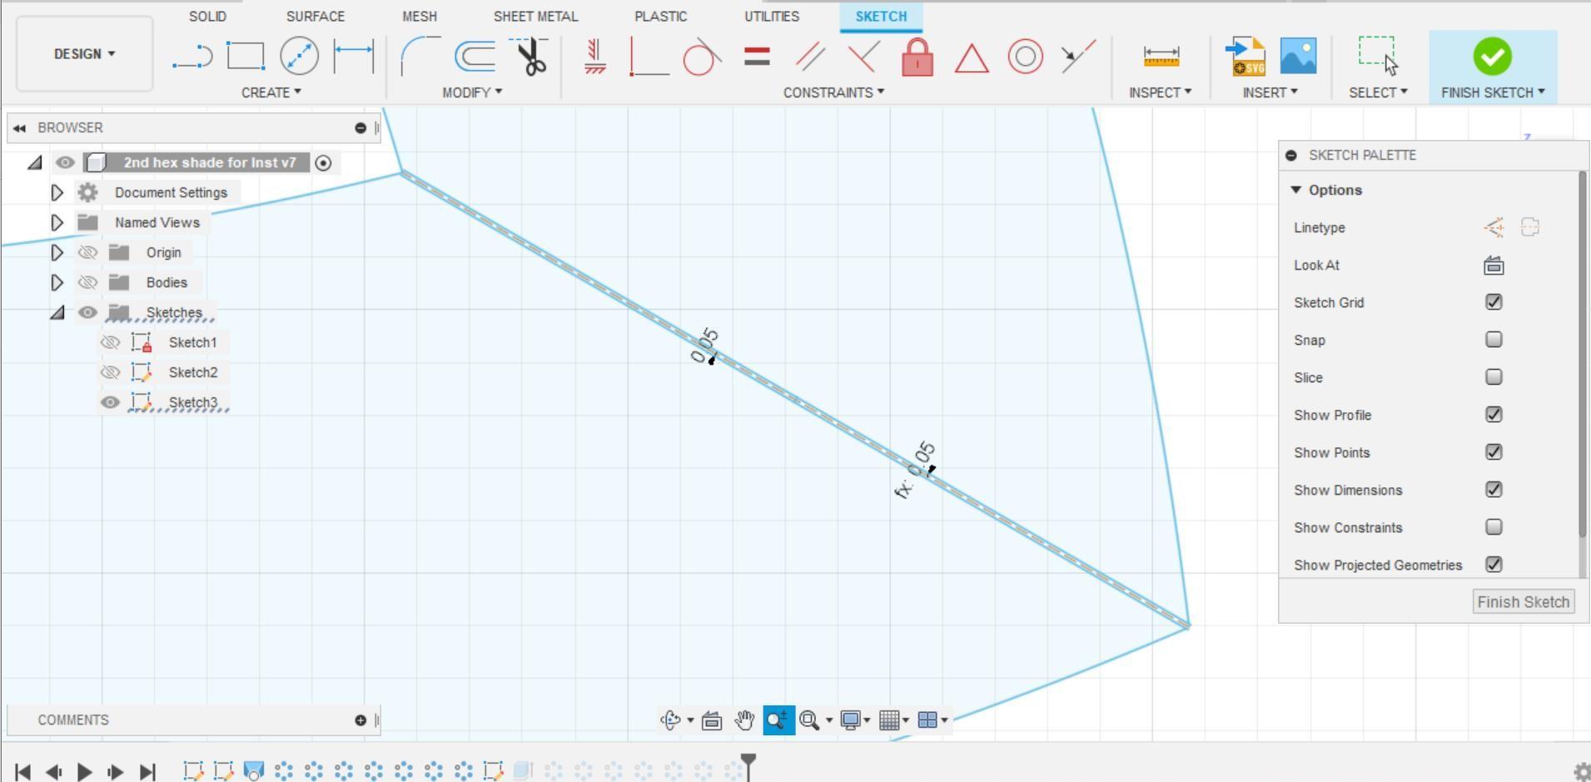Select the Sketch Dimension tool

point(354,56)
